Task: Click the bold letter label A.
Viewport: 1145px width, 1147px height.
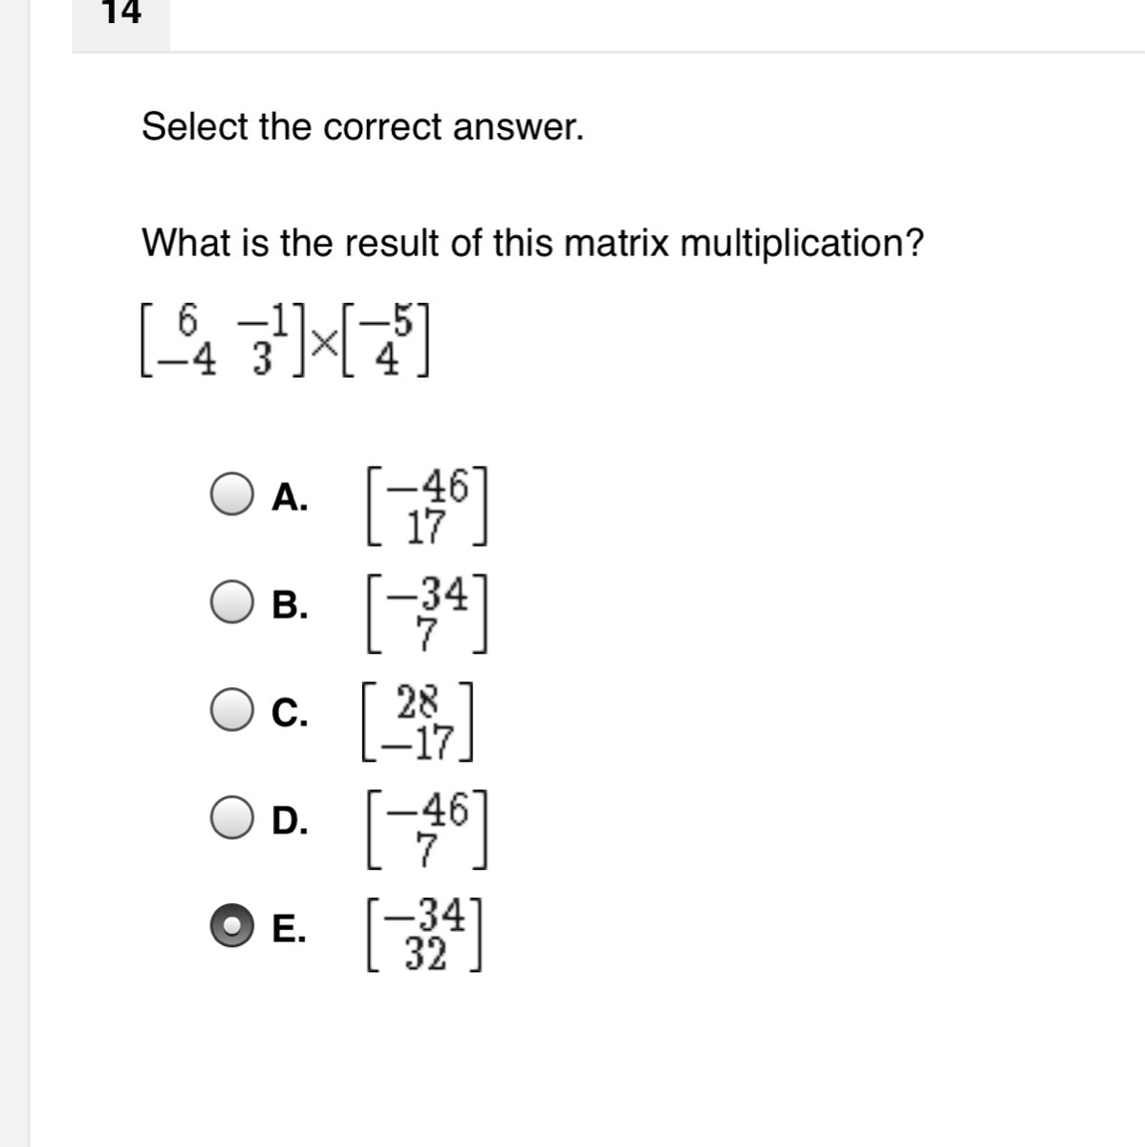Action: tap(290, 497)
